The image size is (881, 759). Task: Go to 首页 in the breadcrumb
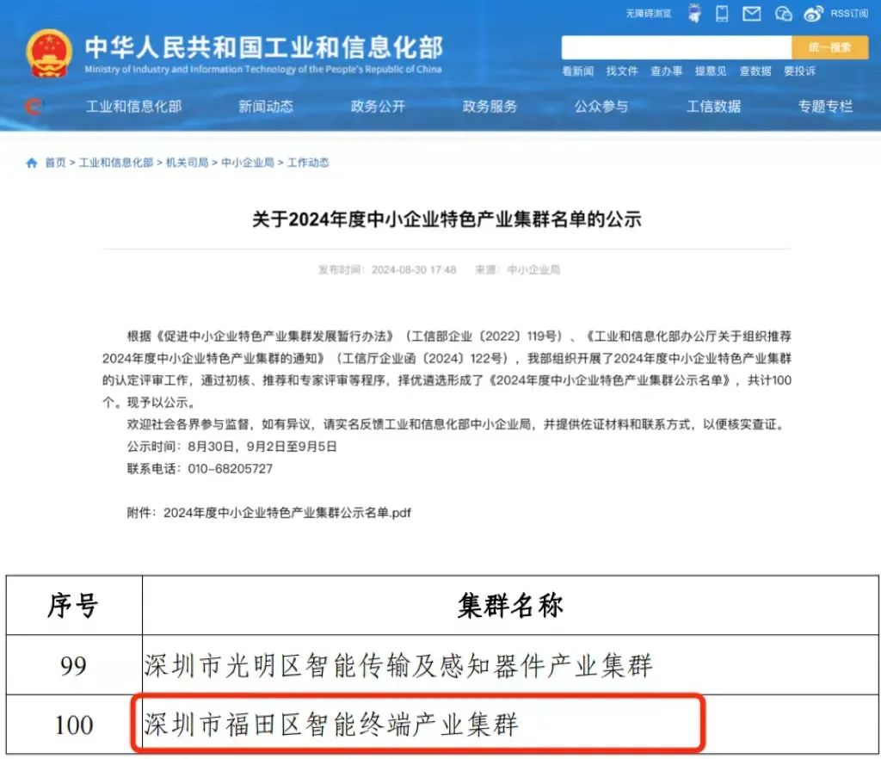click(x=55, y=163)
